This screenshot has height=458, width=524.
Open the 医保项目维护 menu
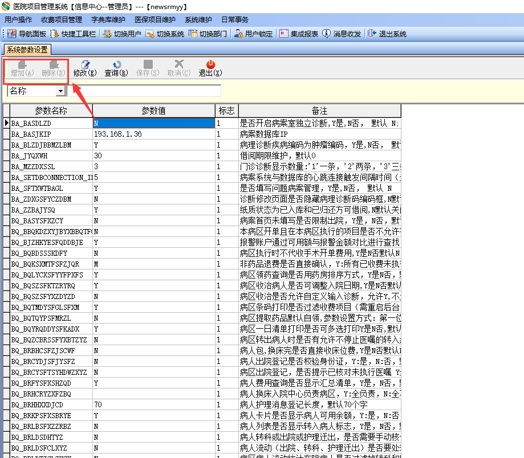(x=155, y=20)
